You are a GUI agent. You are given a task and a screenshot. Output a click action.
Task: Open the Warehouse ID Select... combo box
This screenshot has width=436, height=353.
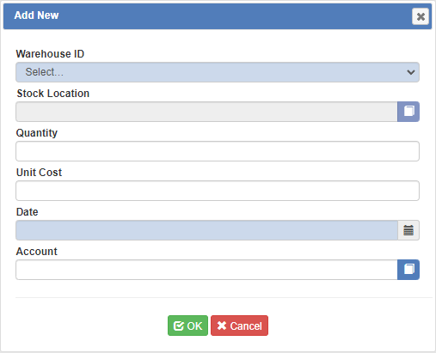coord(218,72)
